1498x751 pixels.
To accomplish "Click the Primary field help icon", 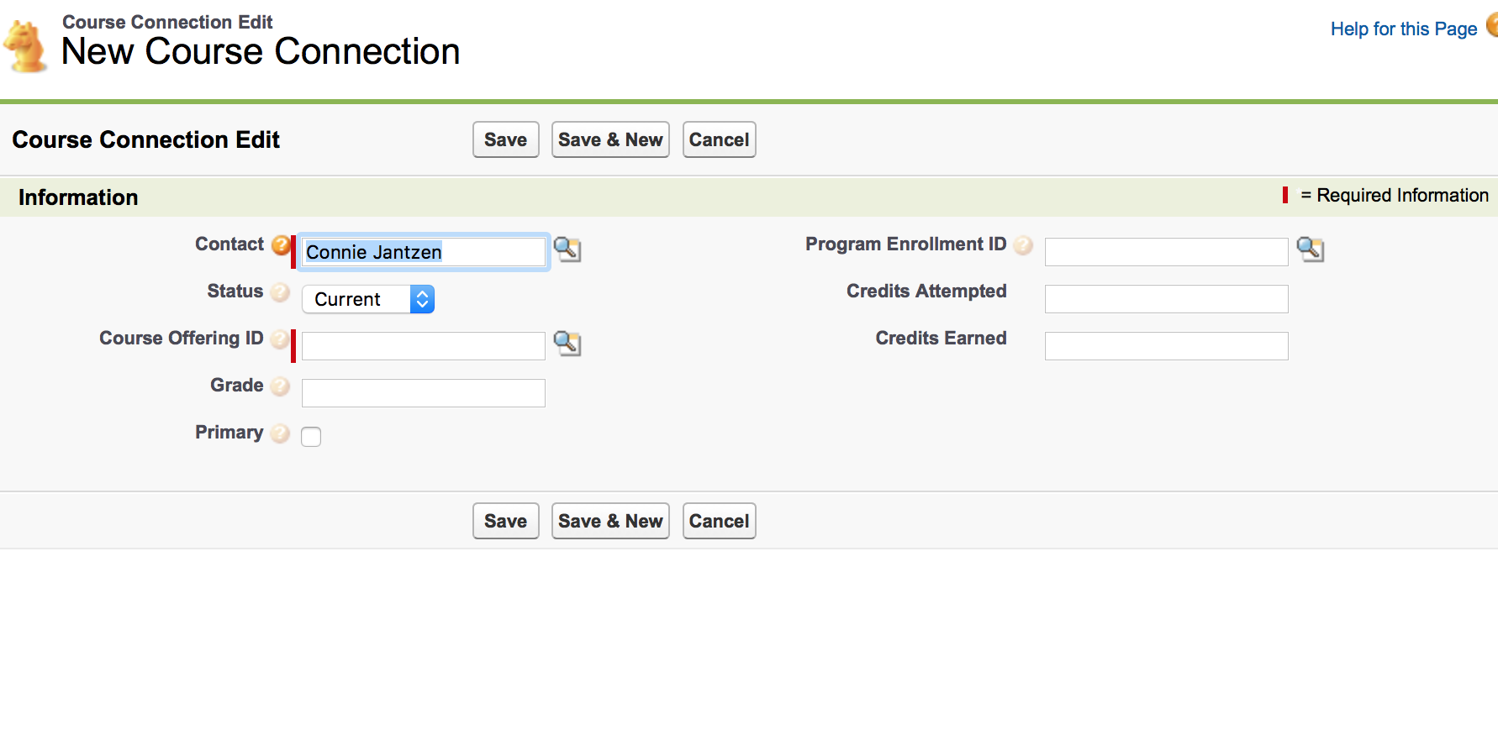I will click(x=281, y=433).
